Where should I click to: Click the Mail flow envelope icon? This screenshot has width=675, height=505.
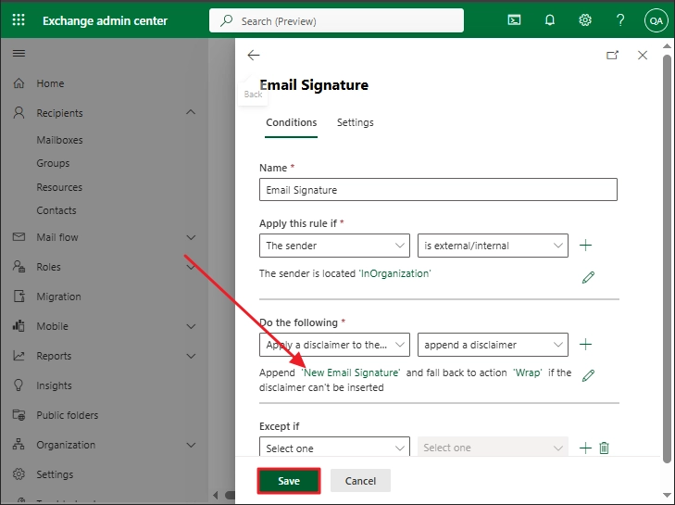pyautogui.click(x=19, y=237)
